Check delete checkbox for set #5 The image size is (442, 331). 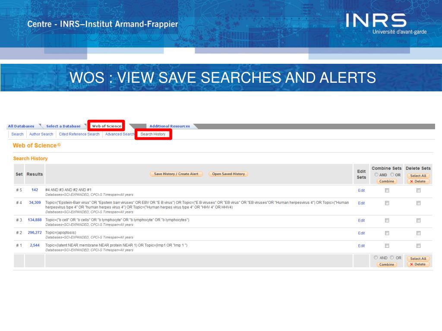(x=419, y=190)
